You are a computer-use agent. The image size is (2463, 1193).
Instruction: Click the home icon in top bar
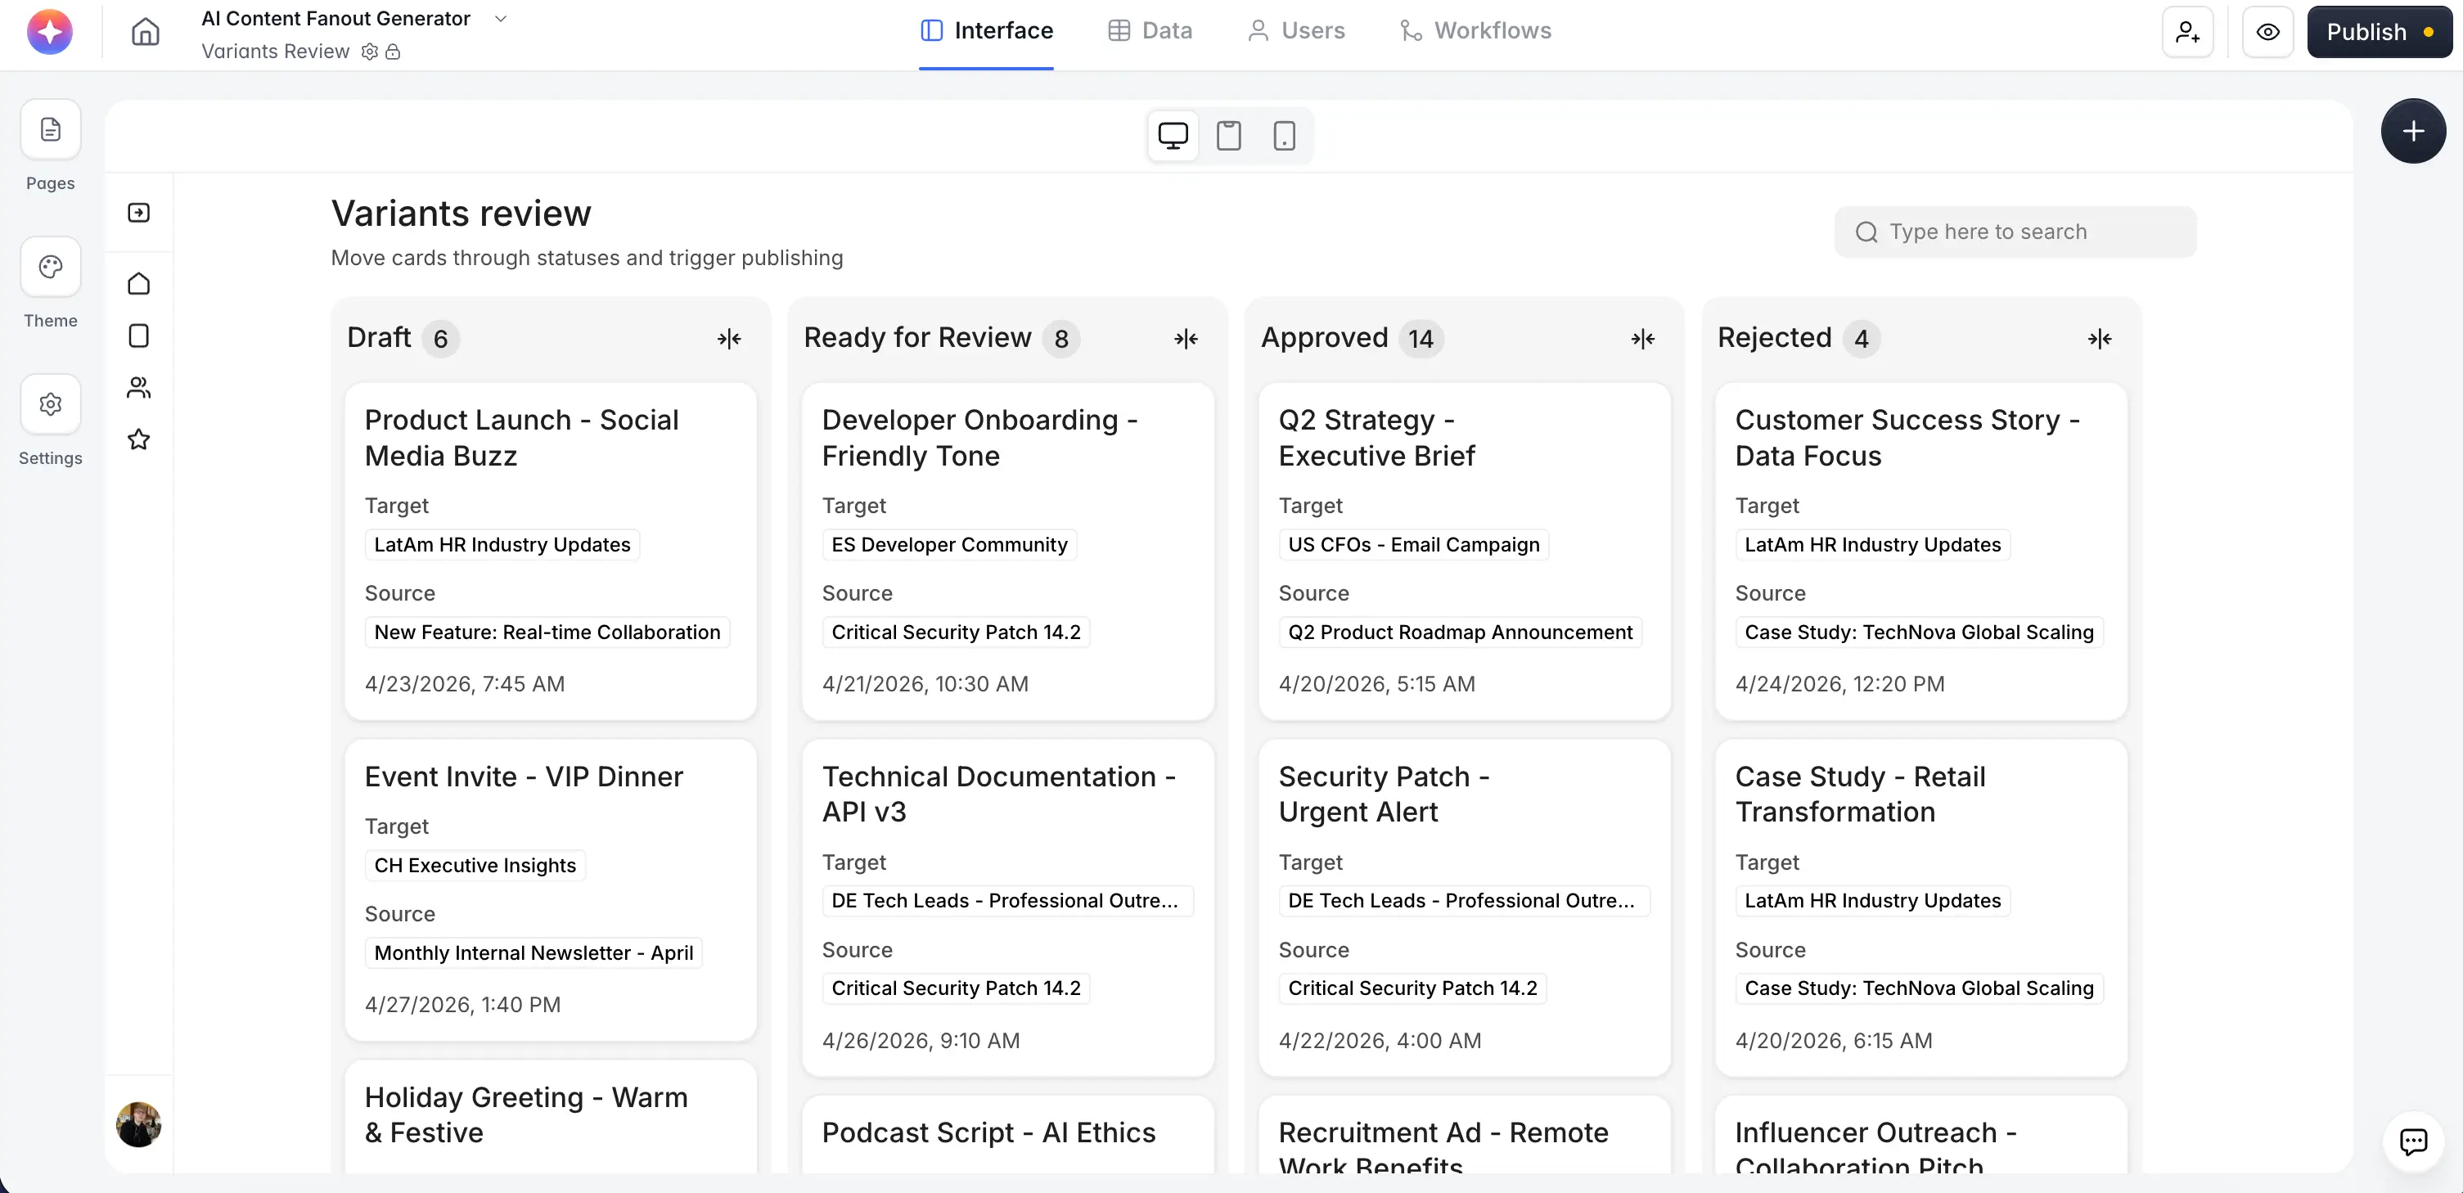click(x=146, y=32)
